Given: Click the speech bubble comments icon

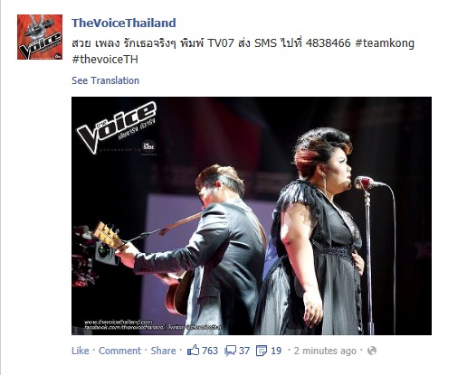Looking at the screenshot, I should 230,351.
